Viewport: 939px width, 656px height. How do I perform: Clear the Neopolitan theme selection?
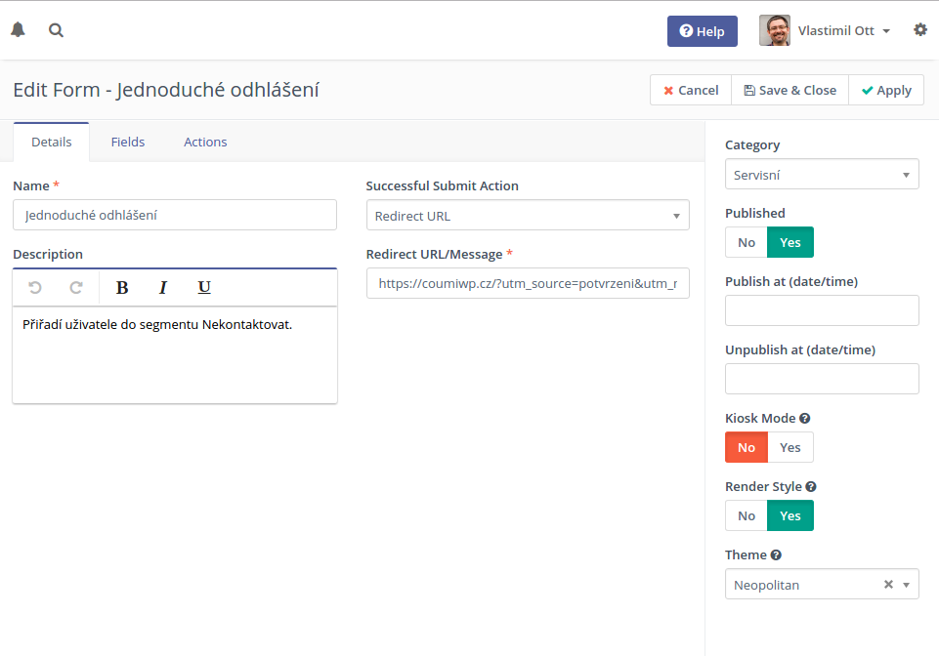point(889,584)
